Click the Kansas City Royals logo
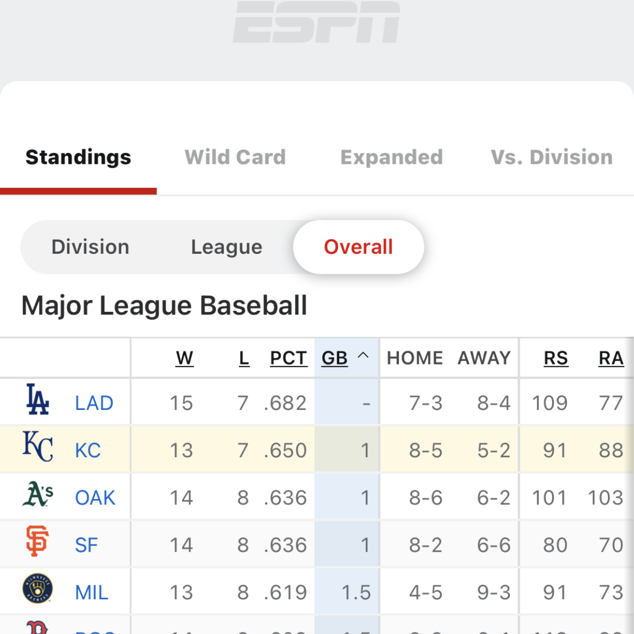634x634 pixels. pos(37,446)
